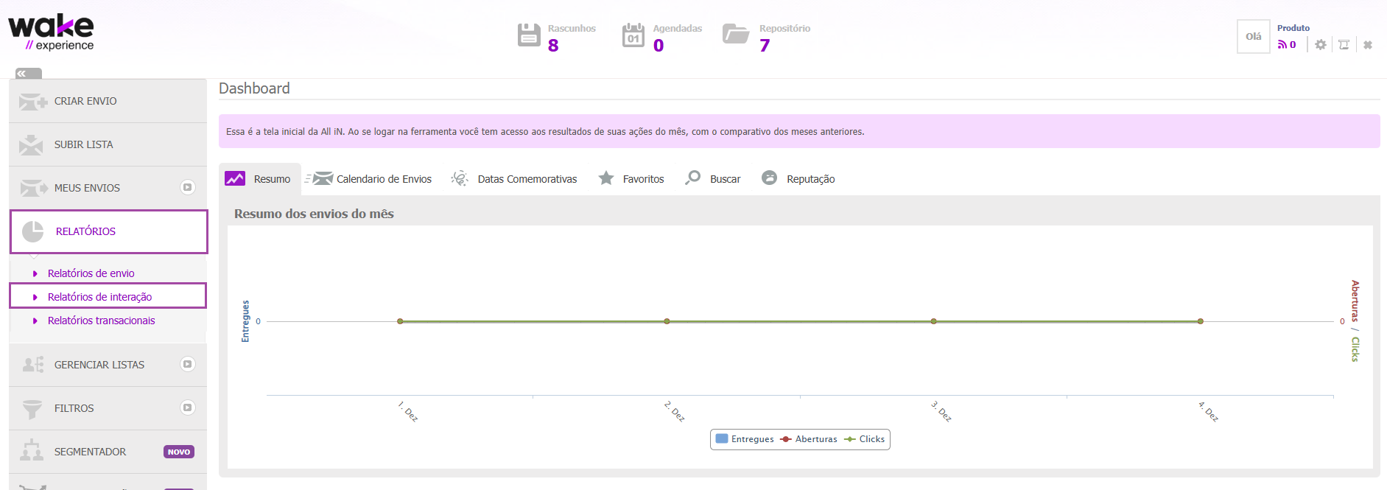Click the Resumo chart line icon
Viewport: 1387px width, 490px height.
[x=235, y=178]
